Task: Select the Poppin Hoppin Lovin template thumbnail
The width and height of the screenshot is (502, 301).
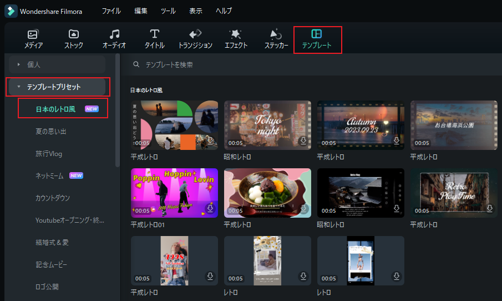Action: [174, 193]
